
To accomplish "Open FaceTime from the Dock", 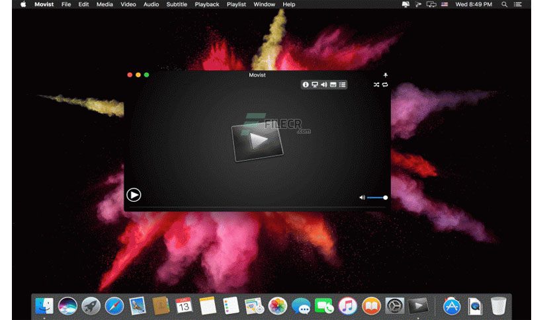I will [323, 305].
